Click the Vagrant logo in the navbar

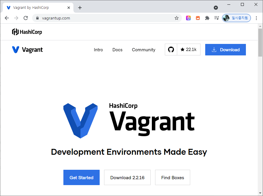pyautogui.click(x=27, y=50)
